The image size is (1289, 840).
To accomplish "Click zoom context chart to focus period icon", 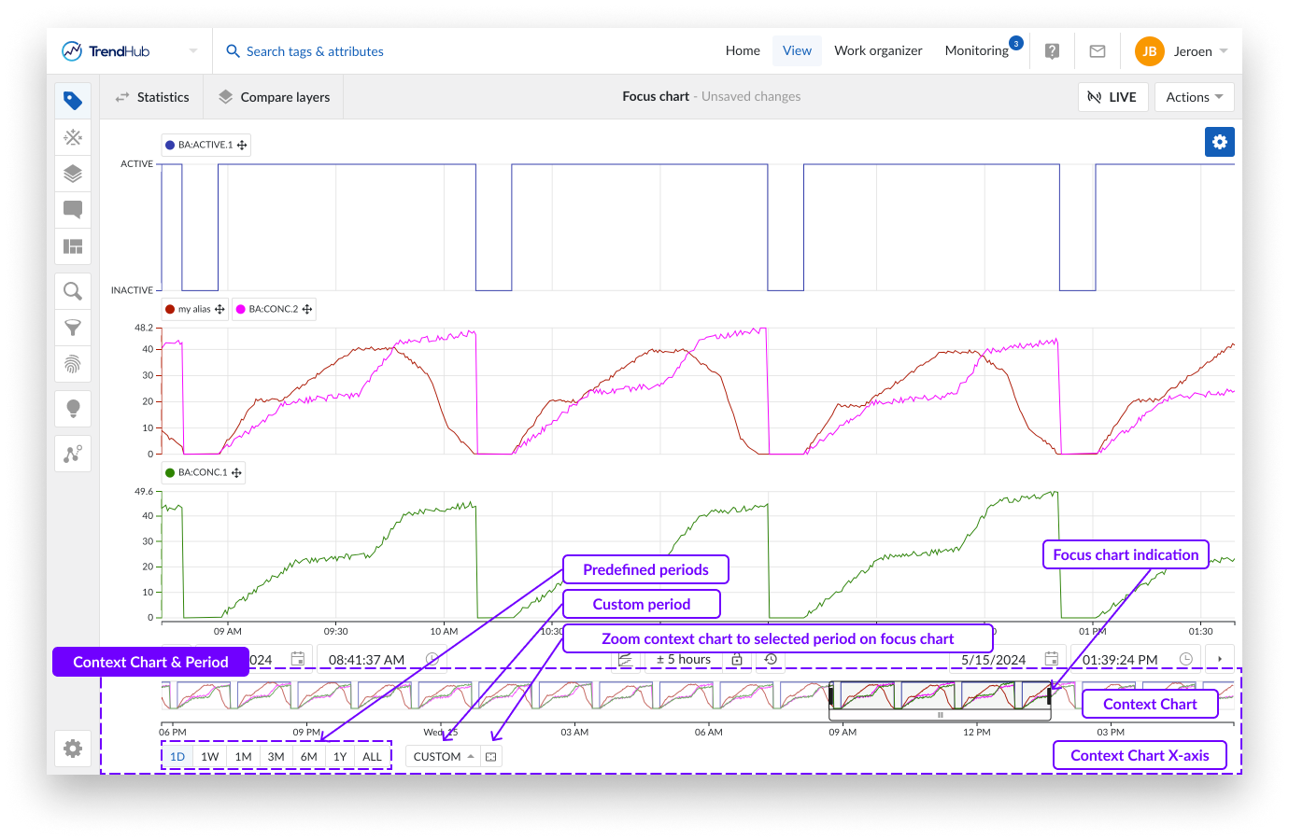I will (x=491, y=757).
